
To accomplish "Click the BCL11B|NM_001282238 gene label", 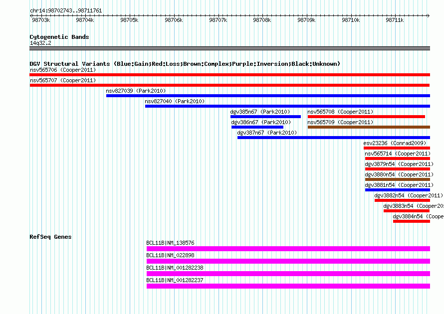I will pyautogui.click(x=175, y=268).
